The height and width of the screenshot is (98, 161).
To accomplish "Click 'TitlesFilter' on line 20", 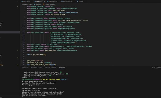I will [x=52, y=45].
